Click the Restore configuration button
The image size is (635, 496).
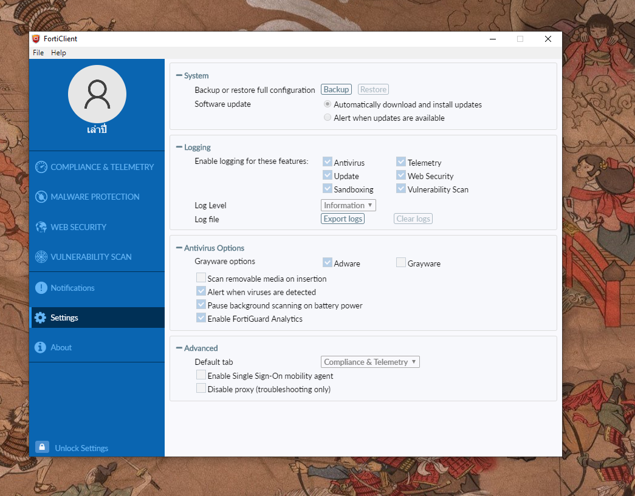[373, 89]
